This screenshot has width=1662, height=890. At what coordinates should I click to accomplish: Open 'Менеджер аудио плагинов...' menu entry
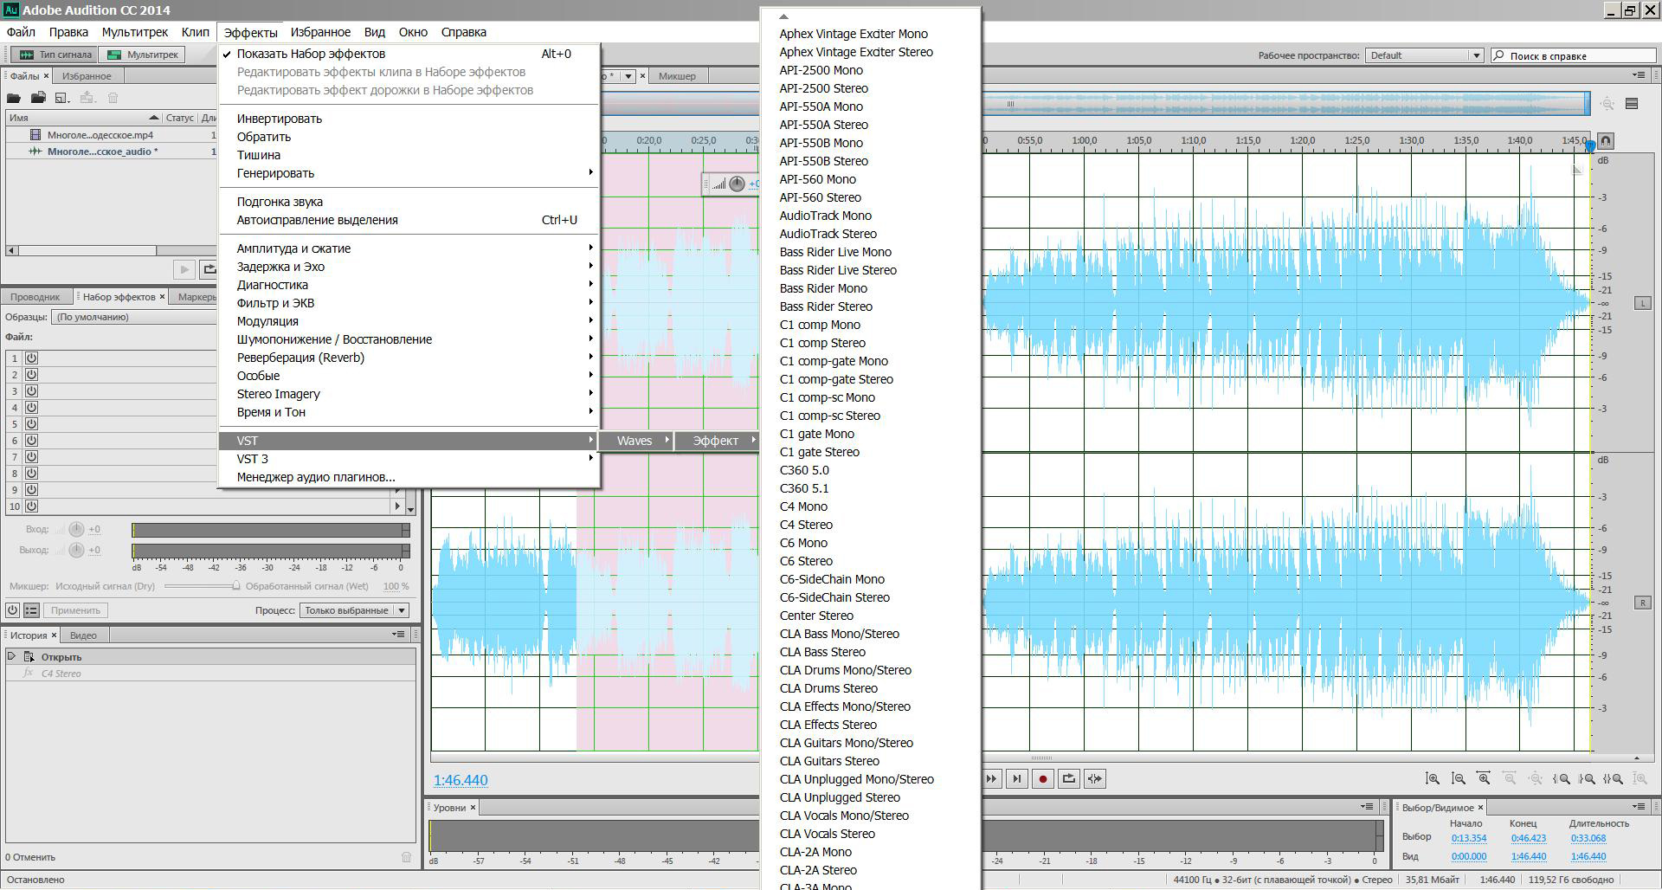point(409,477)
